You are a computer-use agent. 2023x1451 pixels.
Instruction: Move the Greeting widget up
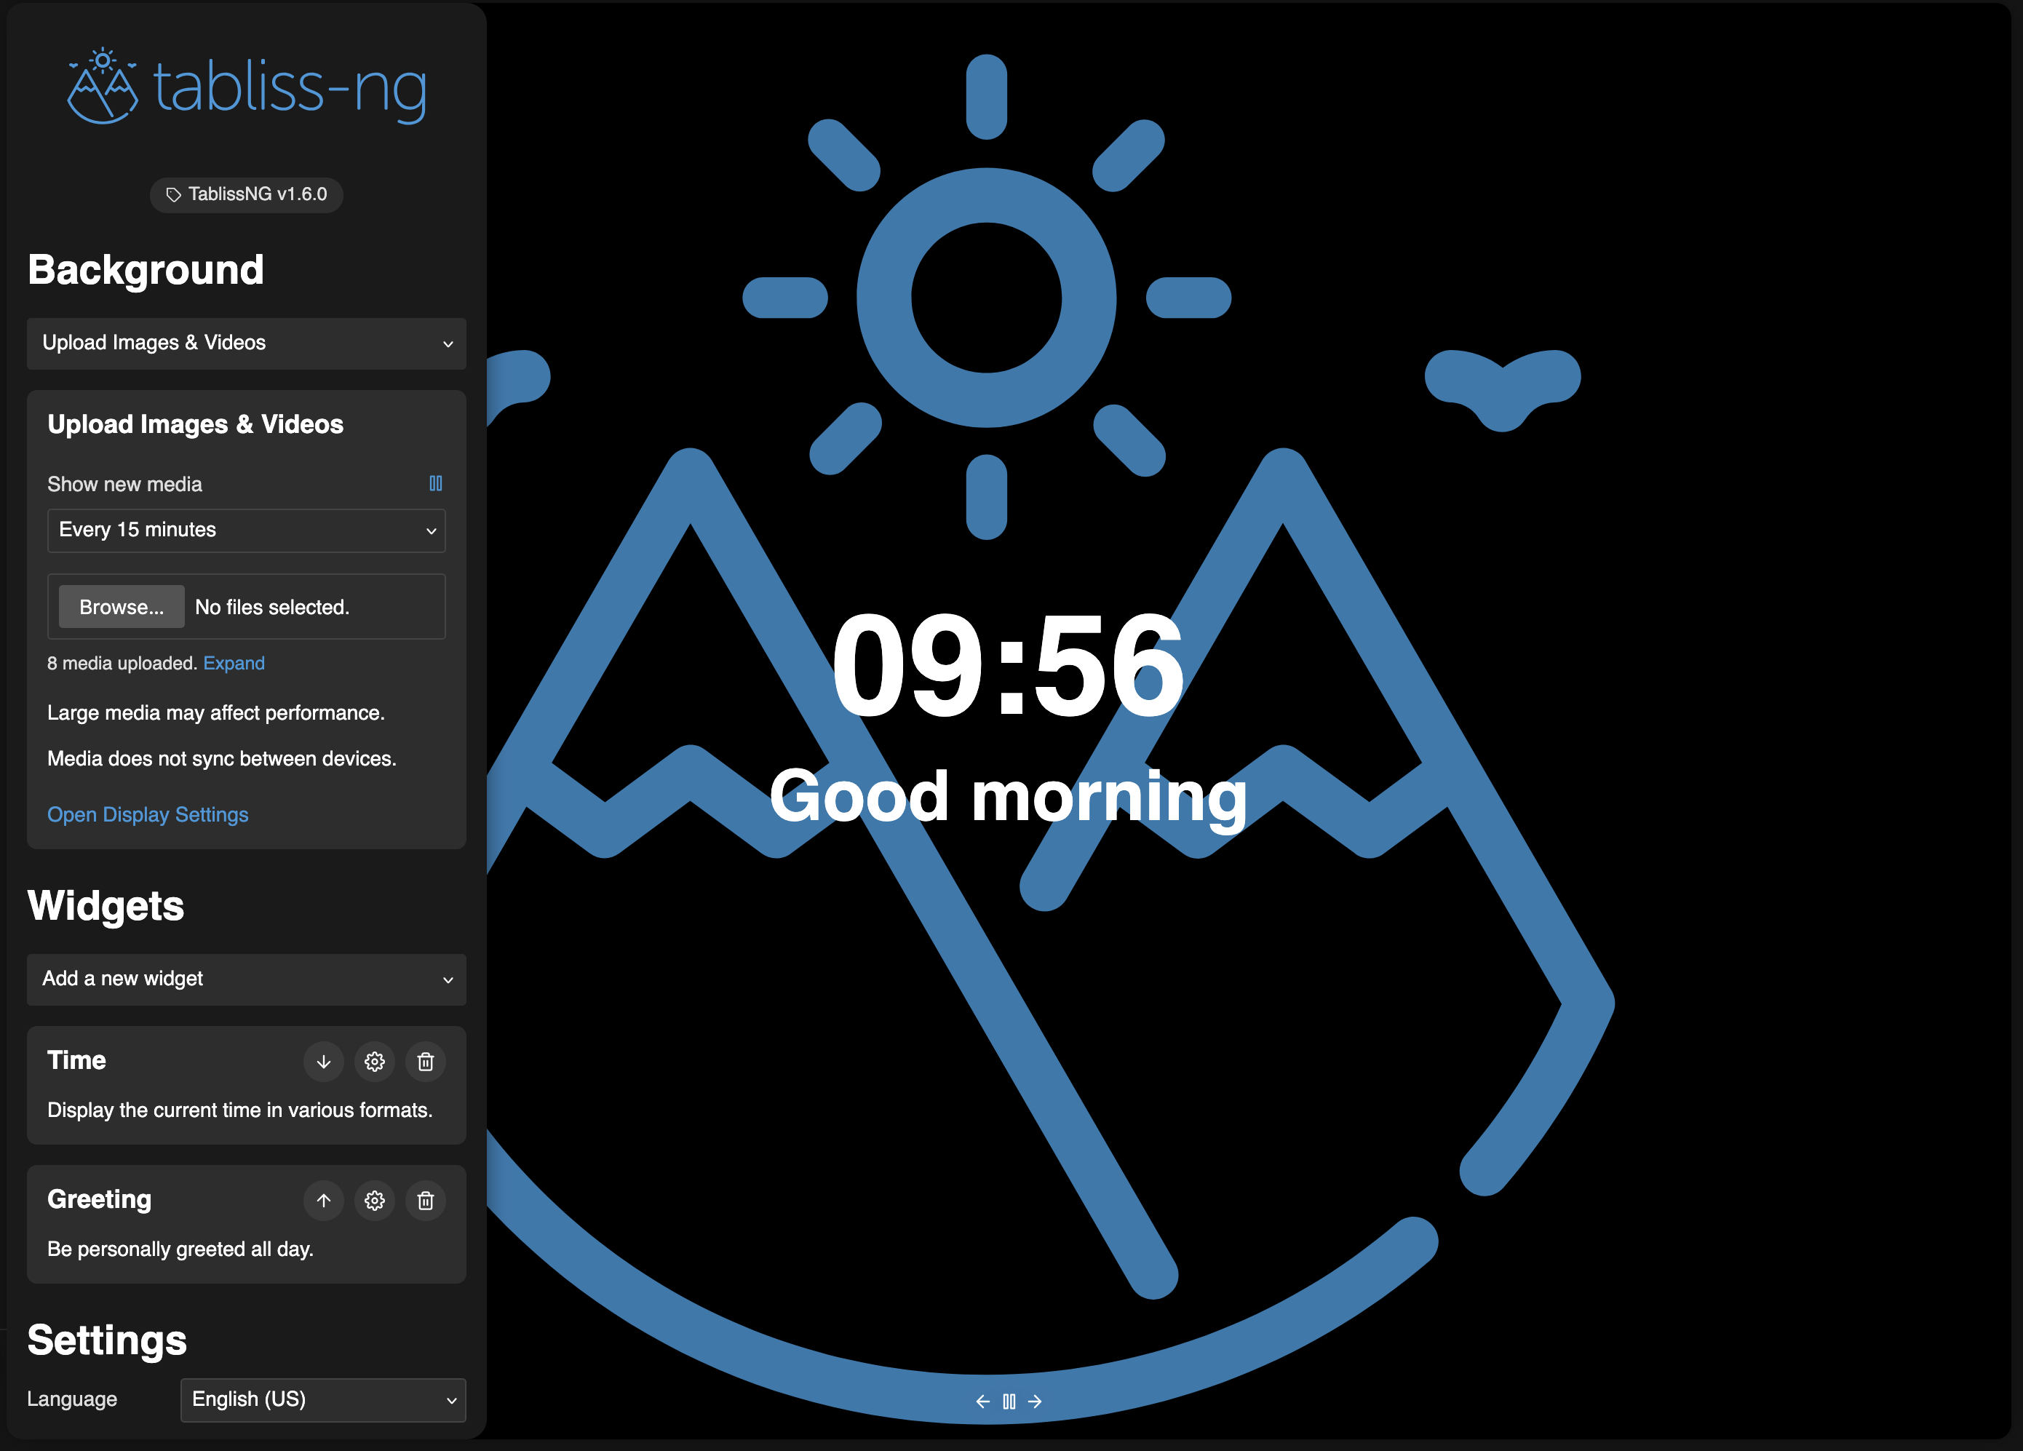point(323,1201)
